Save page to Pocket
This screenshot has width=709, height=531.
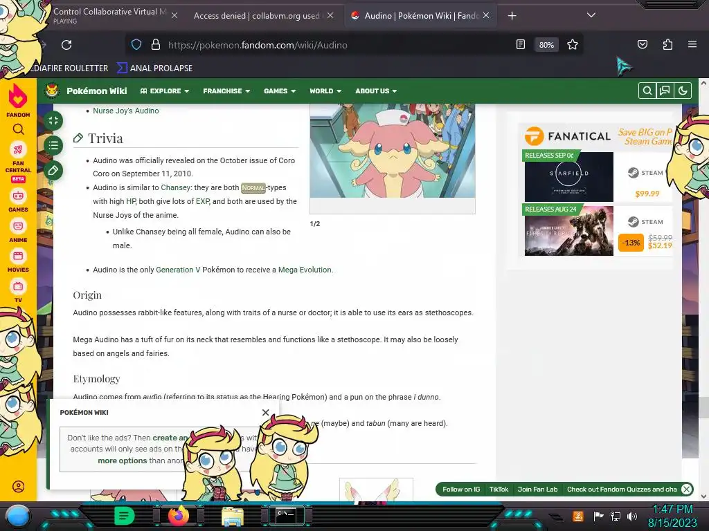(x=642, y=44)
